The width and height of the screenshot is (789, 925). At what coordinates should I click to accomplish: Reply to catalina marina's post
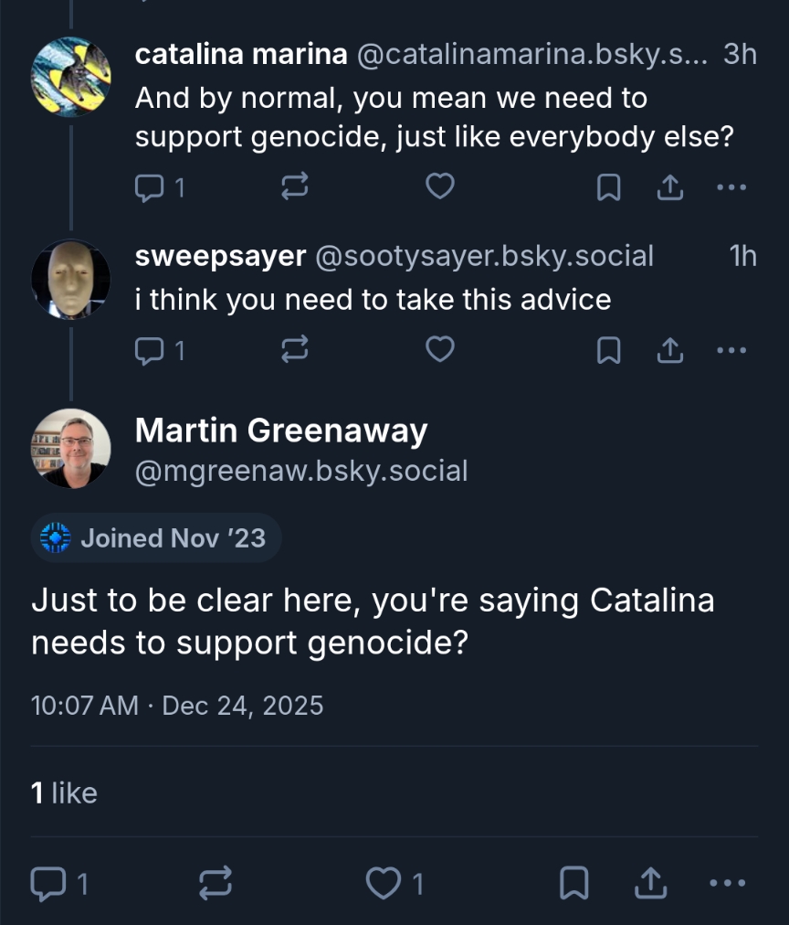149,187
